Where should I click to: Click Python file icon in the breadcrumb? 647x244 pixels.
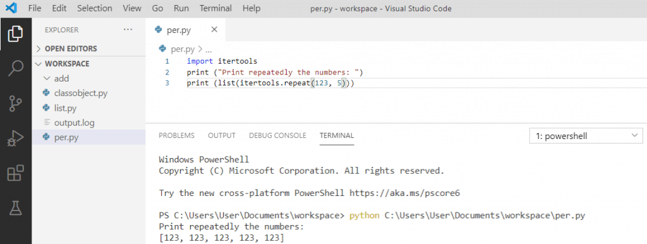click(x=162, y=49)
